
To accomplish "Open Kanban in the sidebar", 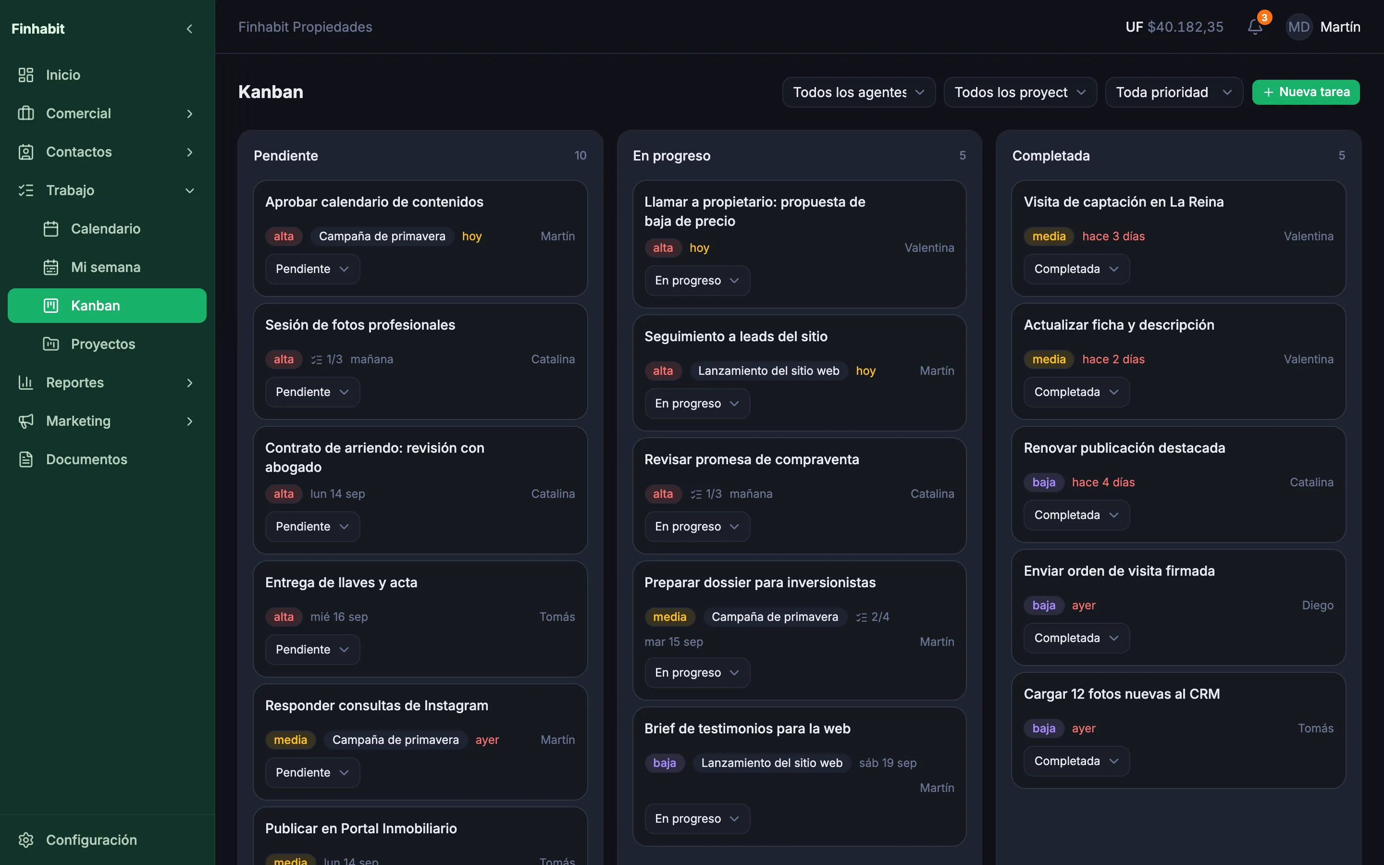I will click(x=107, y=306).
